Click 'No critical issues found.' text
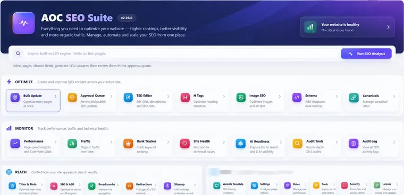 tap(338, 30)
